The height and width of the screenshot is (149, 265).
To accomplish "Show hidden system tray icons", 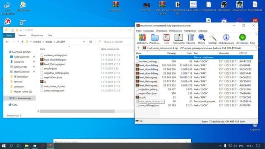I will 220,146.
